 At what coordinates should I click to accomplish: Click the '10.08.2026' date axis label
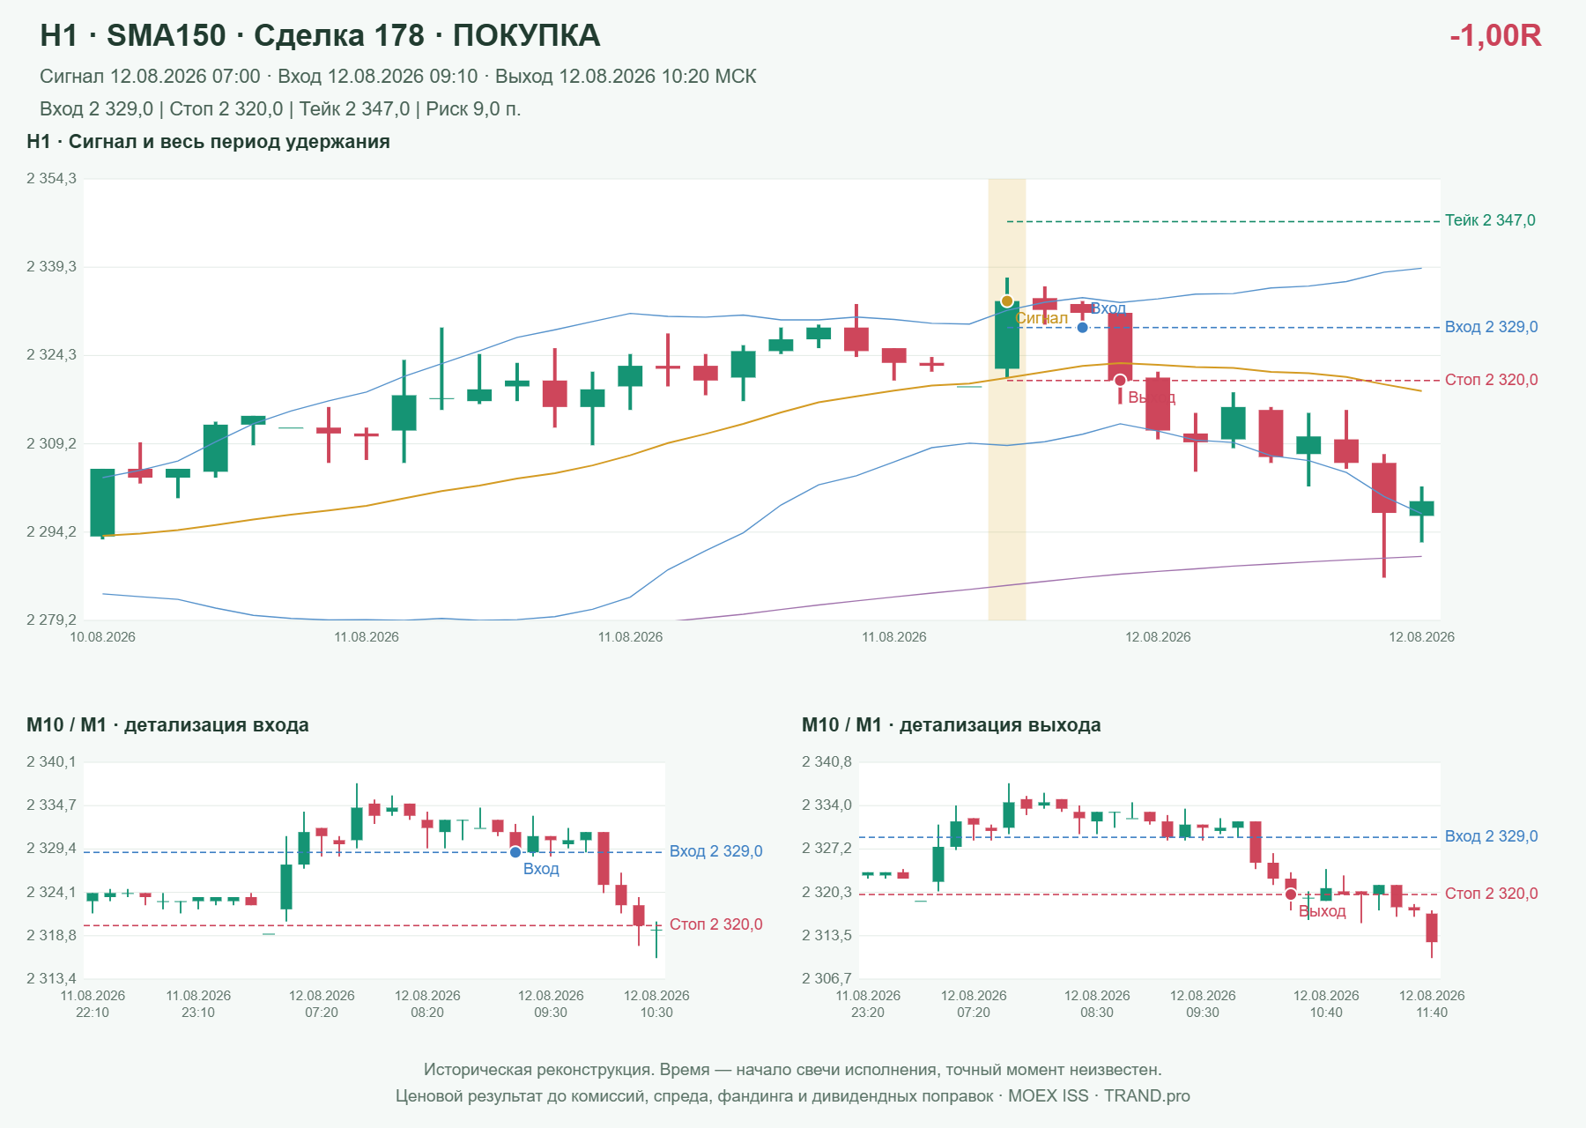103,637
